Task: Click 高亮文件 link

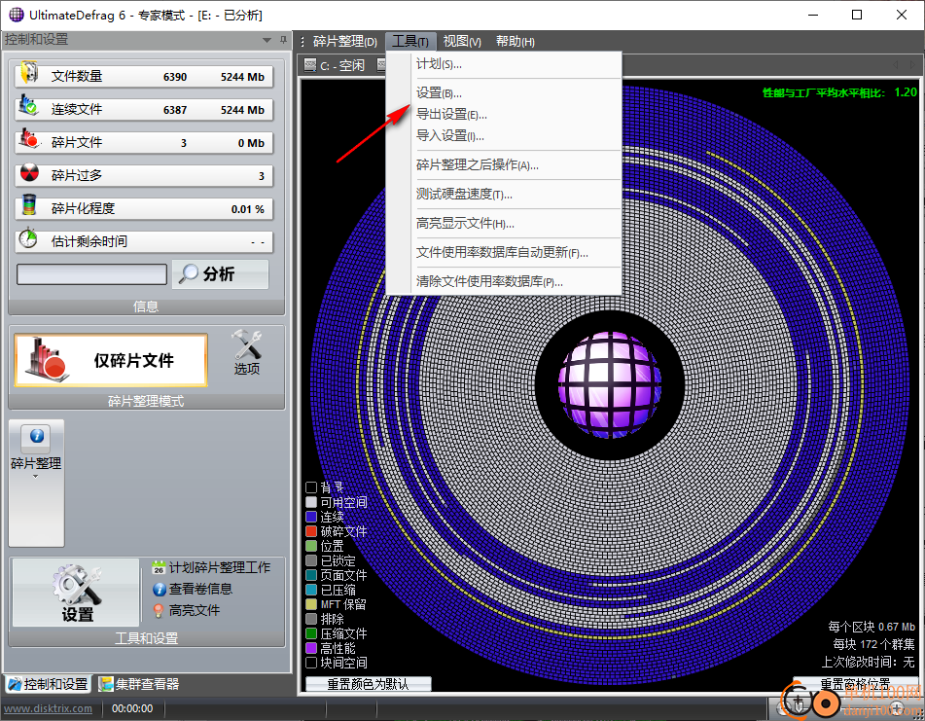Action: (195, 611)
